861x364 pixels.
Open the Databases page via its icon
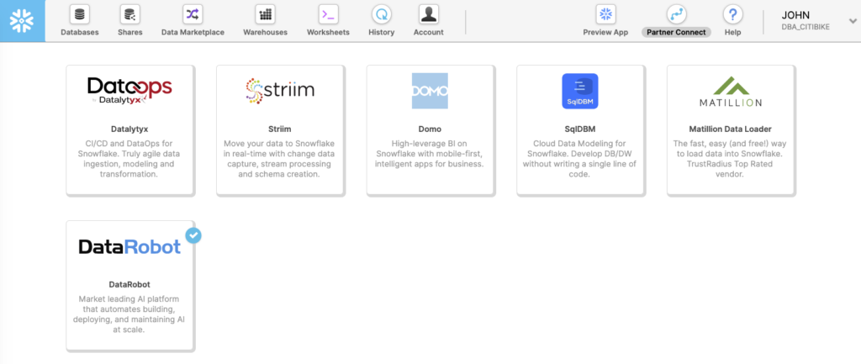click(x=80, y=15)
